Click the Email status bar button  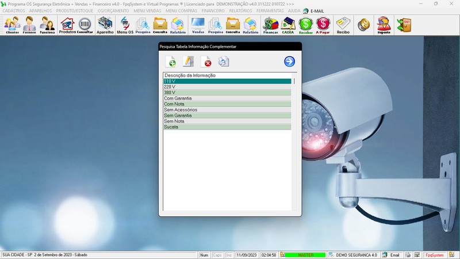coord(392,255)
